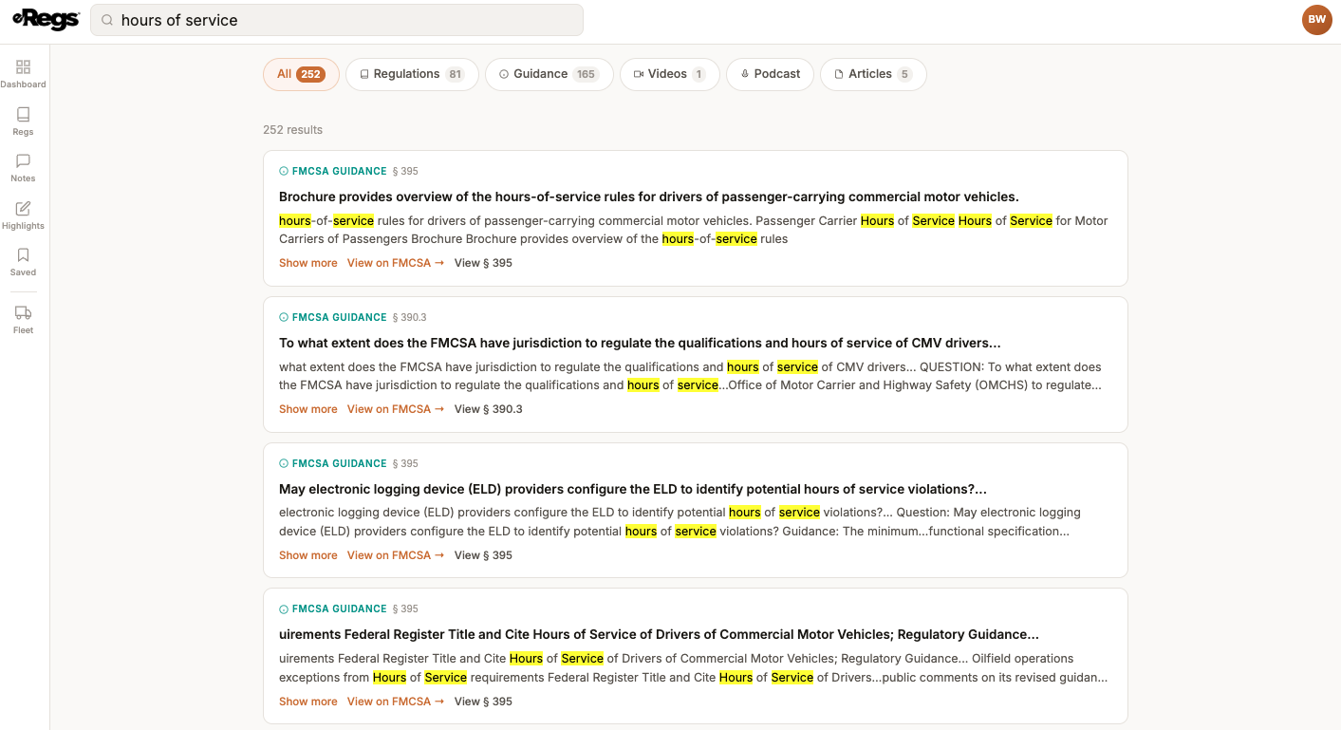Filter results by Podcast
1341x730 pixels.
pyautogui.click(x=770, y=74)
